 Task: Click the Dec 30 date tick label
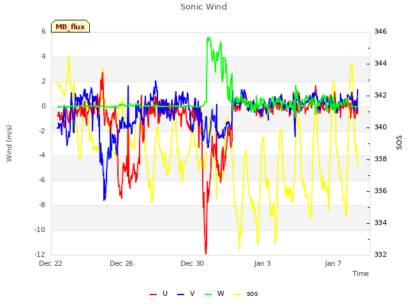coord(192,263)
